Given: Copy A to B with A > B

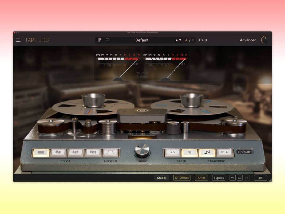Looking at the screenshot, I should [203, 40].
